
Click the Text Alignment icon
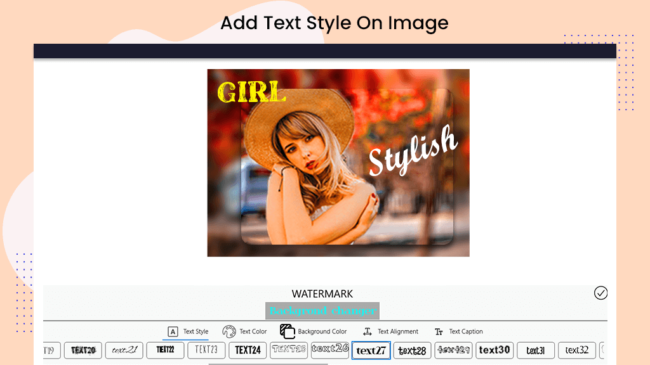368,331
